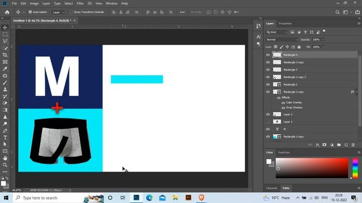The height and width of the screenshot is (203, 362).
Task: Select the Horizontal Type tool
Action: tap(5, 138)
